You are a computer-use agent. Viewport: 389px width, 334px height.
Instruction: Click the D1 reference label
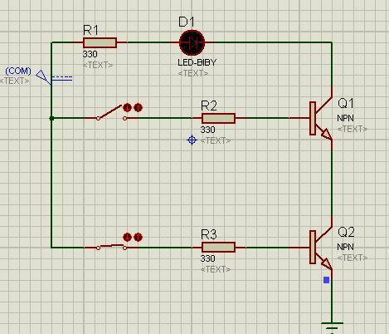[187, 22]
